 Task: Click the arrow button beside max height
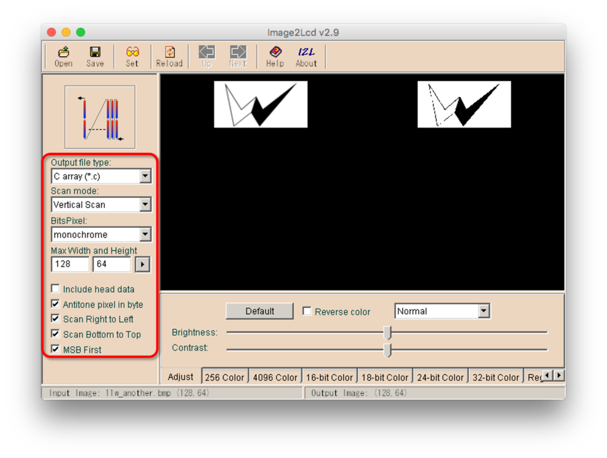coord(142,264)
